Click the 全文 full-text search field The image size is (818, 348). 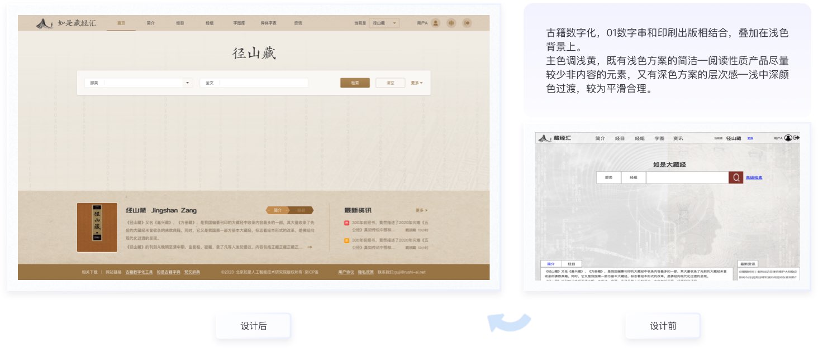(263, 83)
